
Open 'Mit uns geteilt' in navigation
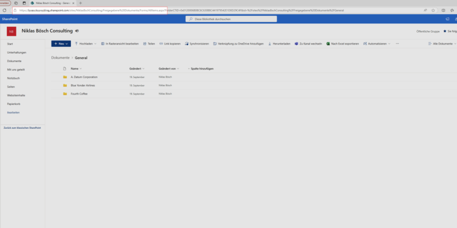[16, 70]
